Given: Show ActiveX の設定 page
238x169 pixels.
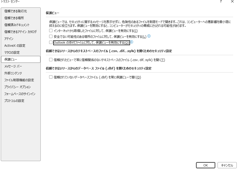Looking at the screenshot, I should click(x=15, y=46).
